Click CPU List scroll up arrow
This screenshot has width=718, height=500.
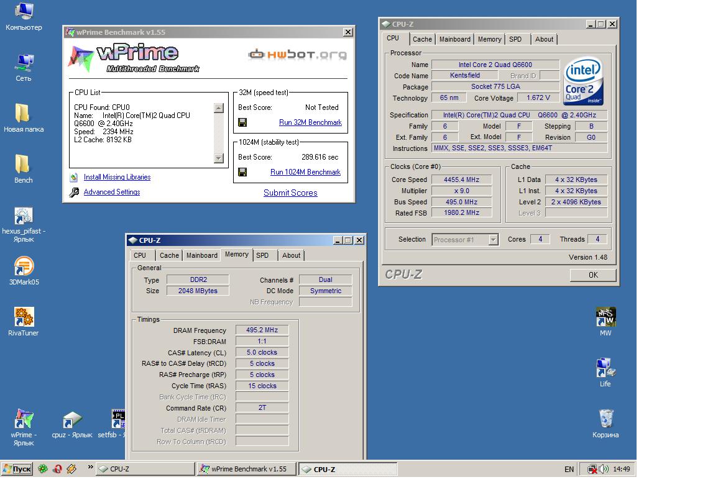(x=219, y=108)
